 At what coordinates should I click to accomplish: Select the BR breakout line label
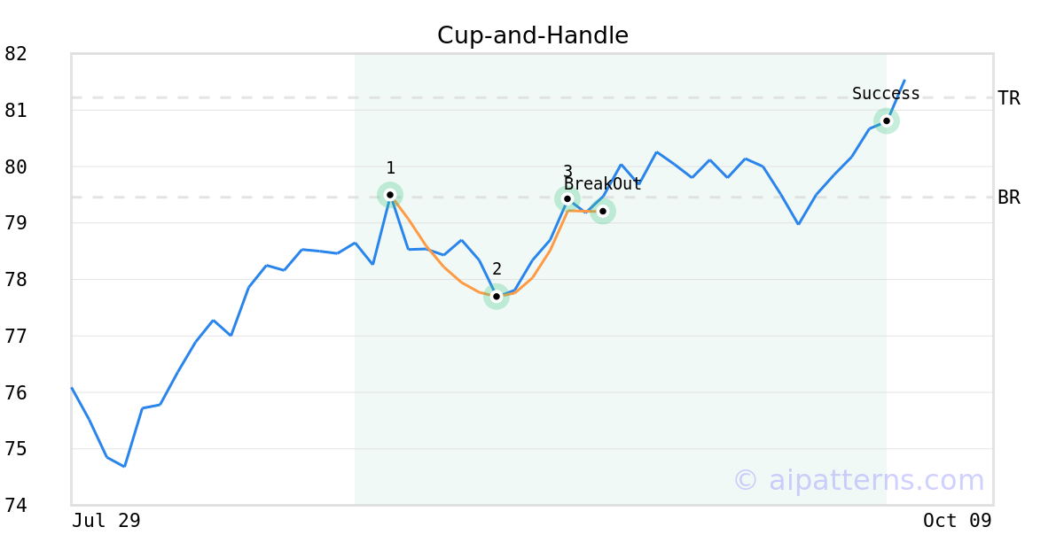point(1008,198)
